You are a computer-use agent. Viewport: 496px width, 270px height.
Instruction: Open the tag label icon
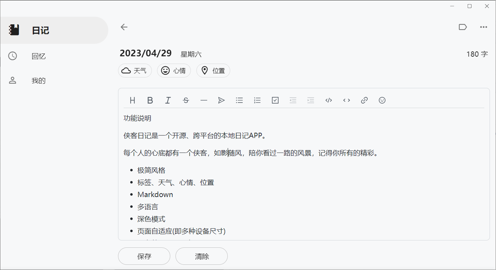[x=463, y=27]
